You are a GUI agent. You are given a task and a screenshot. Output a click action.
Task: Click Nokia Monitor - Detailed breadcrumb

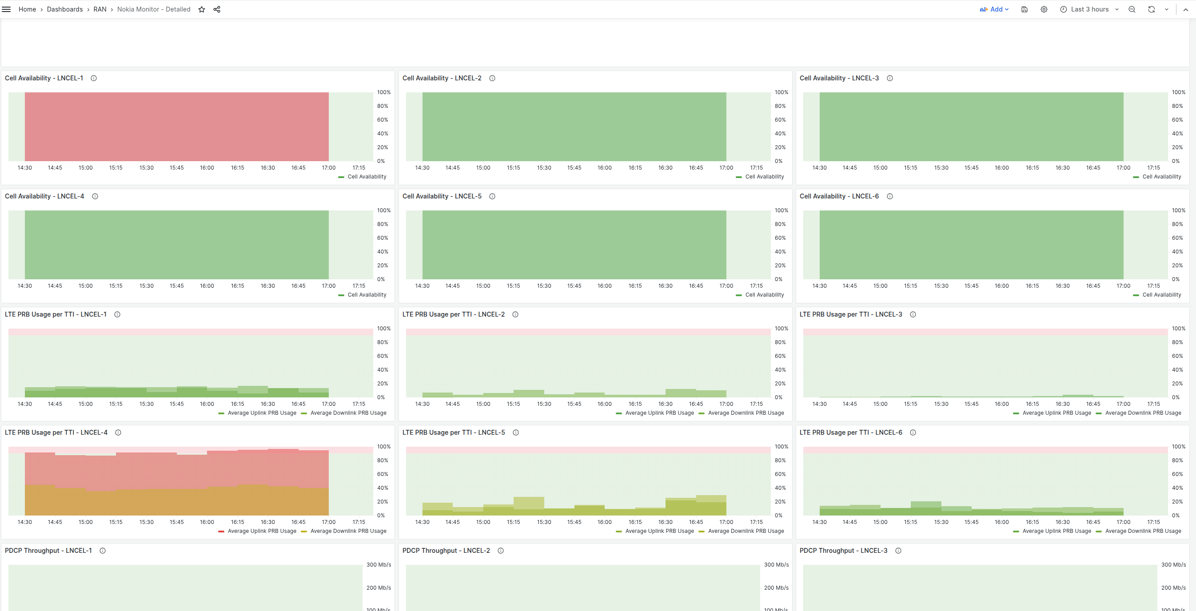coord(154,9)
